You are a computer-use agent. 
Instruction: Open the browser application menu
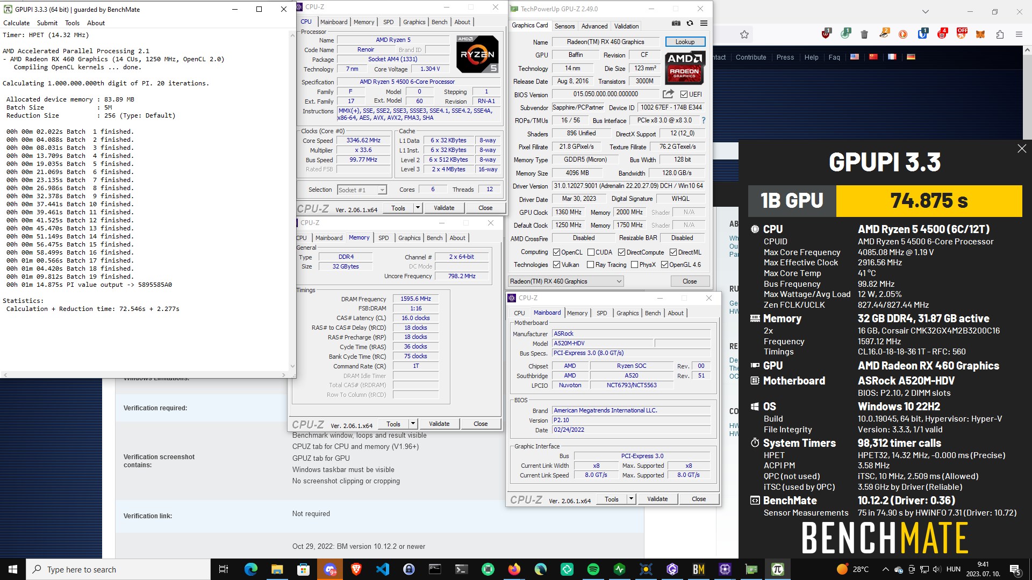point(1019,34)
